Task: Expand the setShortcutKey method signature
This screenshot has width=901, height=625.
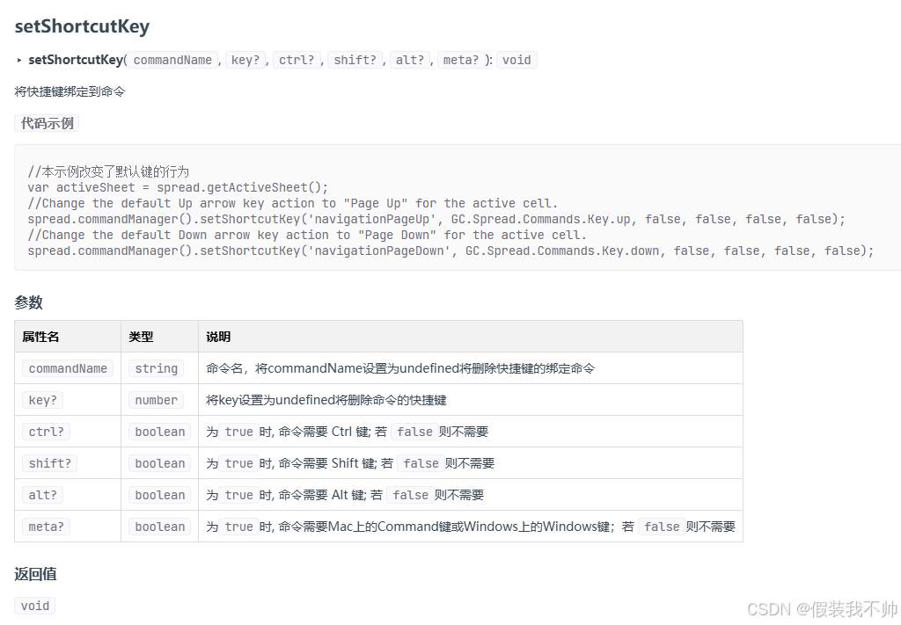Action: pyautogui.click(x=19, y=60)
